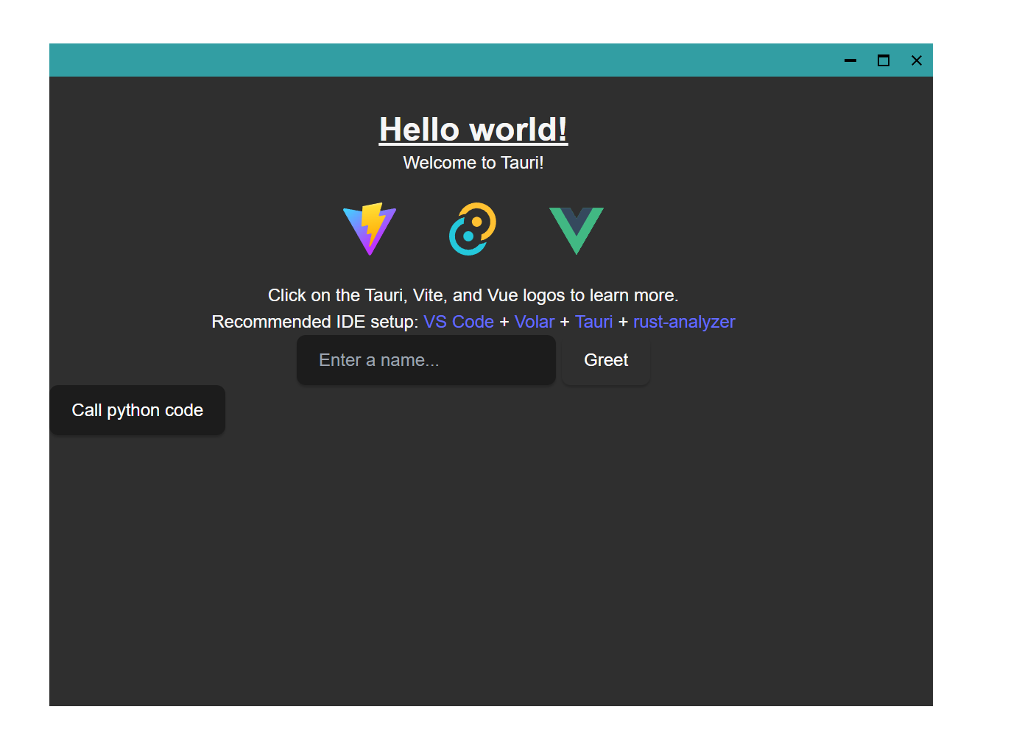Image resolution: width=1022 pixels, height=729 pixels.
Task: Click the Enter a name input field
Action: [x=426, y=360]
